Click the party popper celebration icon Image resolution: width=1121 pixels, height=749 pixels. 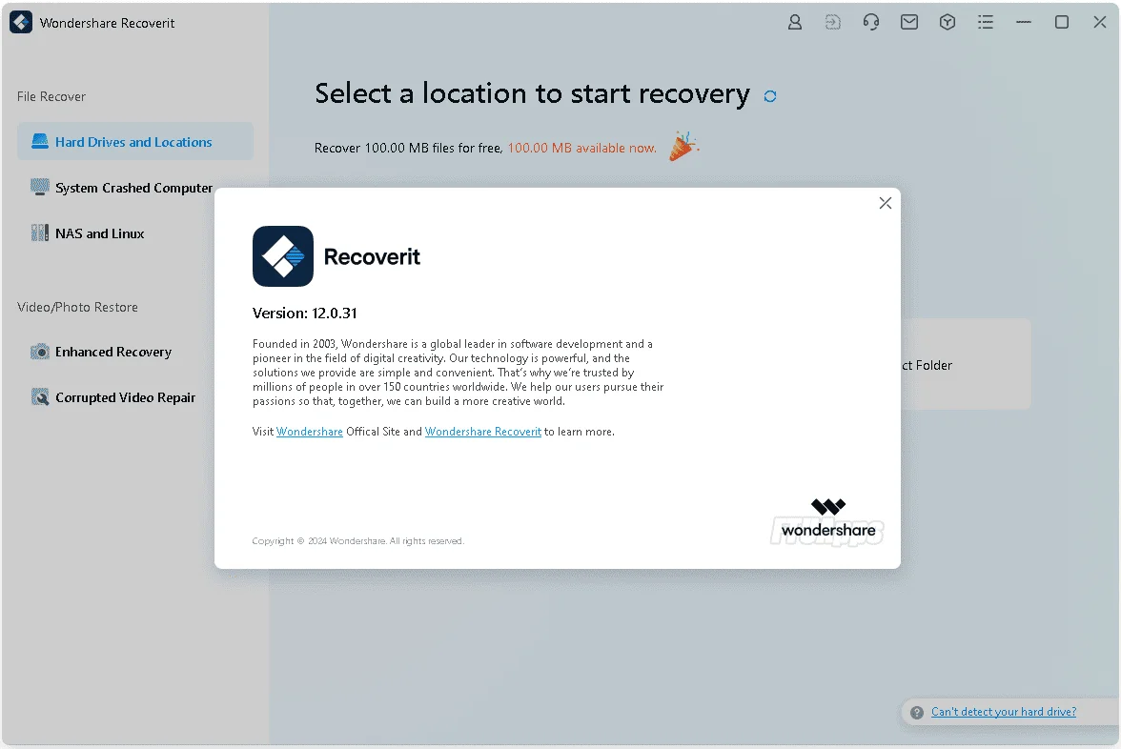(683, 146)
